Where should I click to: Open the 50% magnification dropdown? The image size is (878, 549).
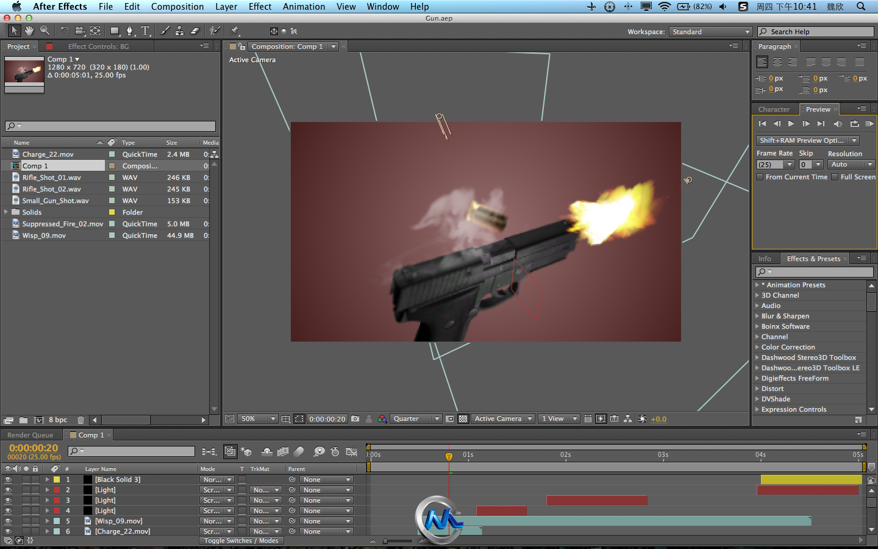[x=257, y=419]
